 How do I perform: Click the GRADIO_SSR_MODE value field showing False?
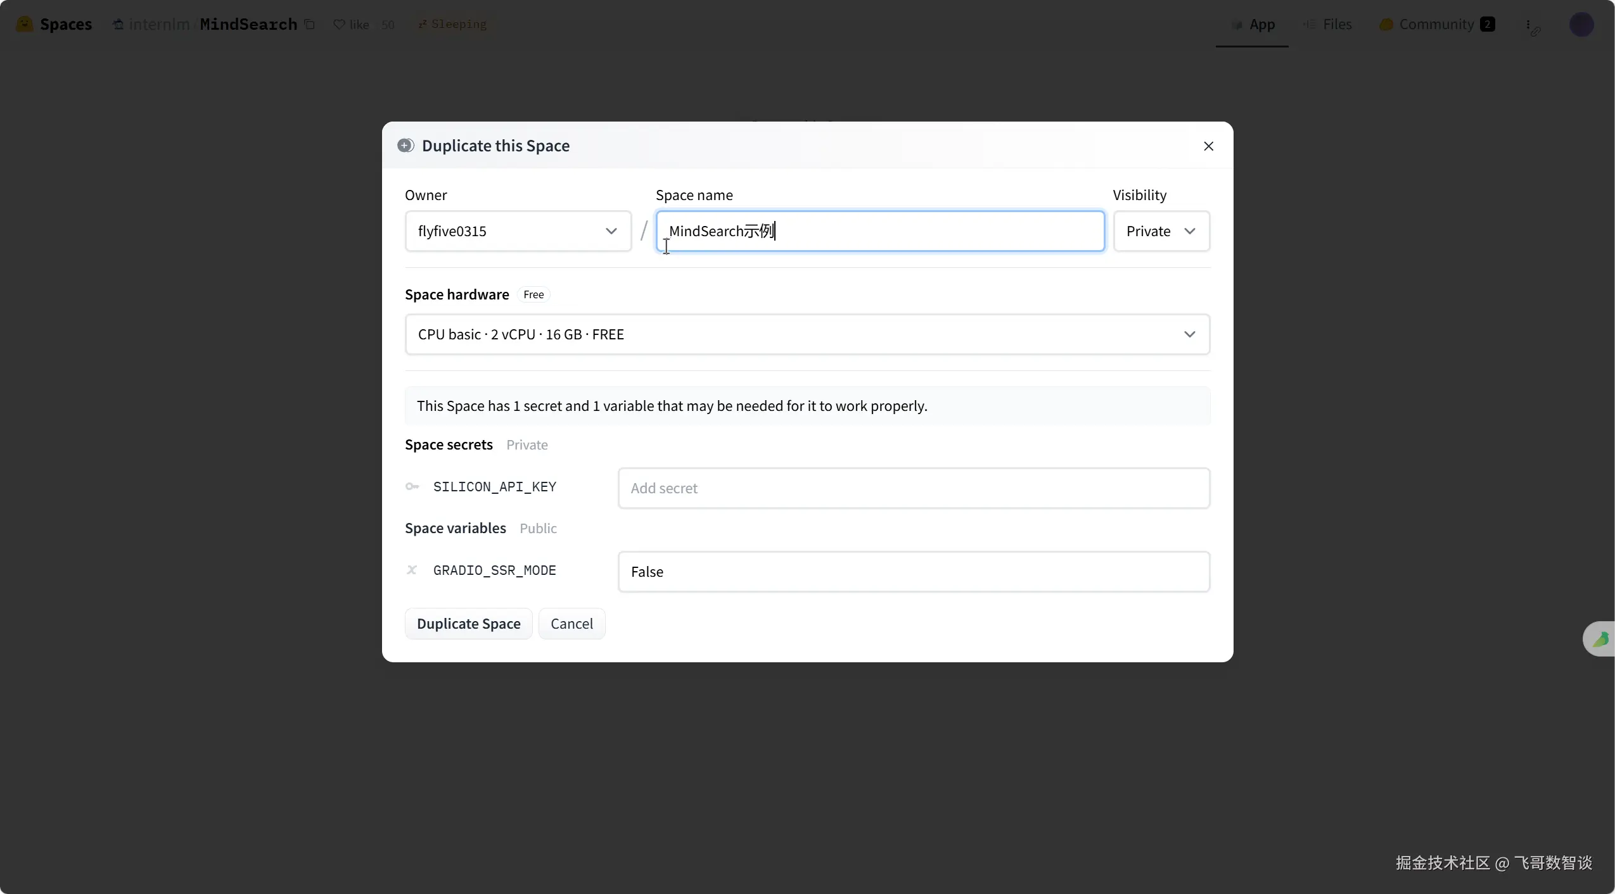pyautogui.click(x=913, y=572)
